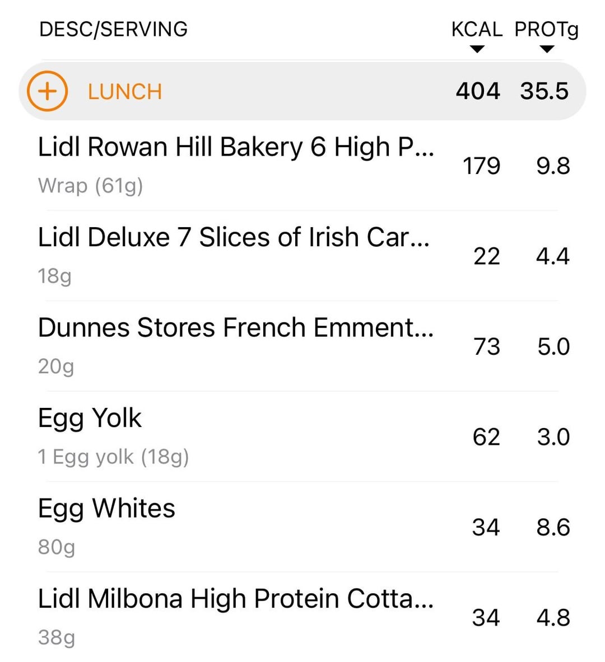Tap the 1 Egg yolk (18g) serving text
The width and height of the screenshot is (605, 662).
click(x=113, y=457)
